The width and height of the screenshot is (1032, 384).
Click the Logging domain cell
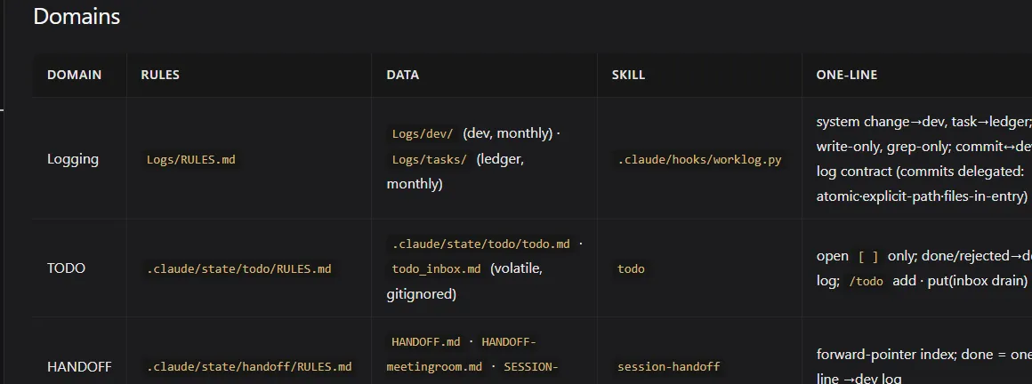73,159
